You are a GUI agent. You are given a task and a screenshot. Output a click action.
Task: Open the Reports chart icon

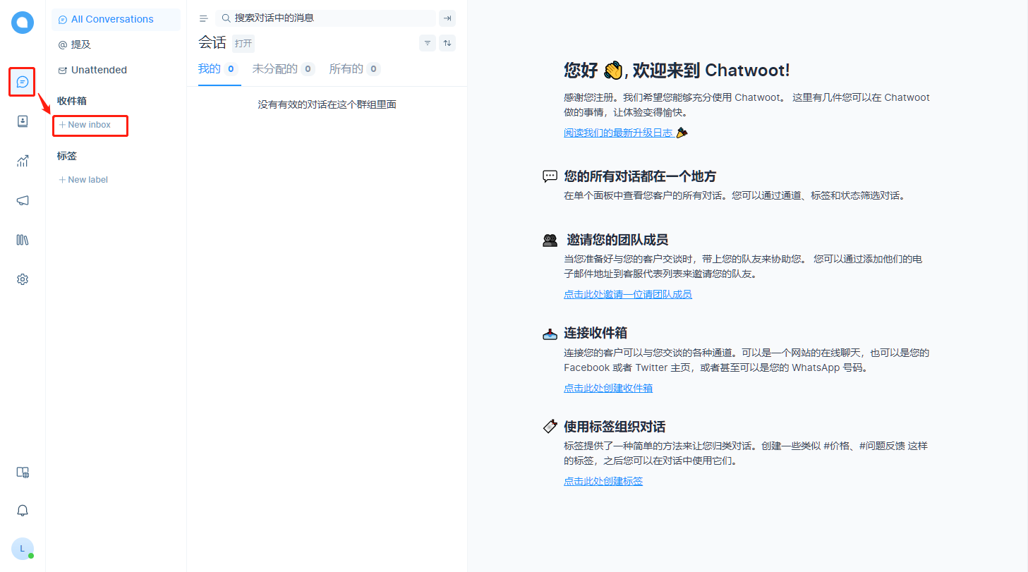23,161
